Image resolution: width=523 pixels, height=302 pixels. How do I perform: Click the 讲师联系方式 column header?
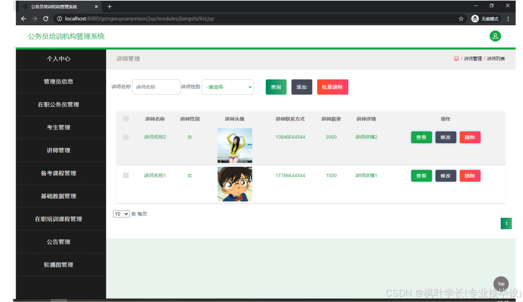pos(290,119)
